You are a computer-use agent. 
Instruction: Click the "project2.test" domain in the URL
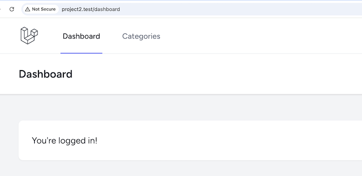coord(77,9)
